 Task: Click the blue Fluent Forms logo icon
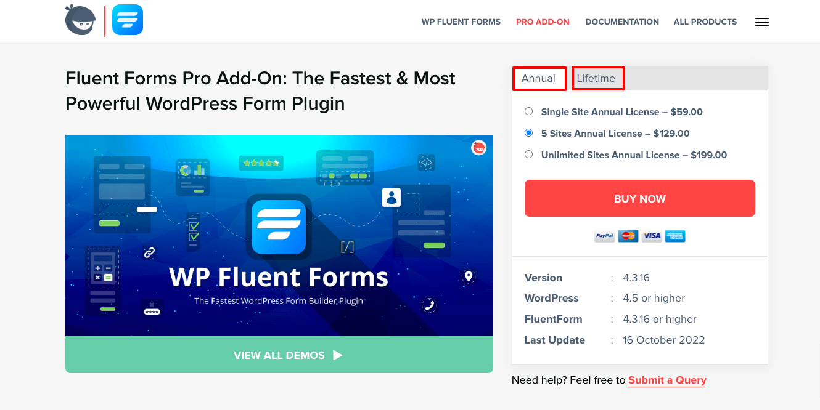(x=128, y=20)
